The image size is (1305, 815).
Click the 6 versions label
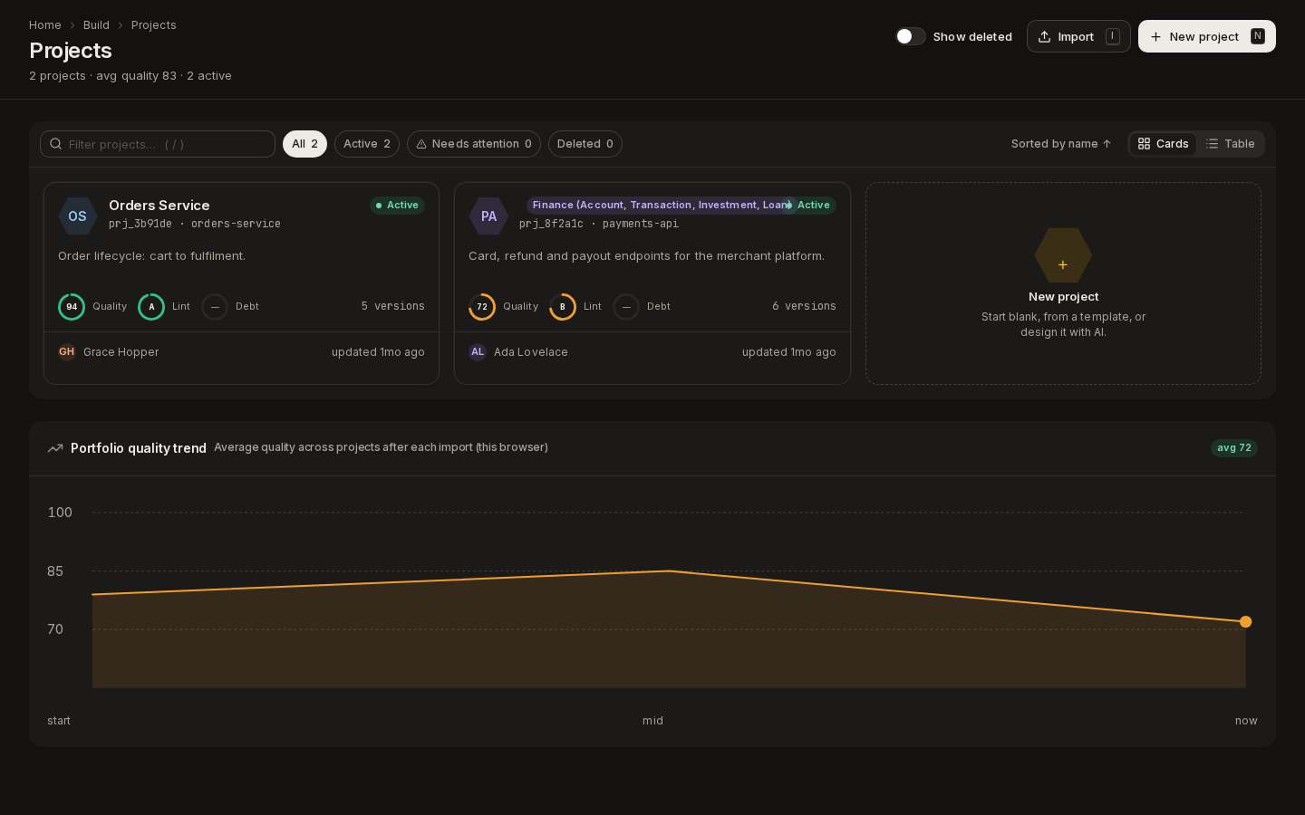click(804, 306)
